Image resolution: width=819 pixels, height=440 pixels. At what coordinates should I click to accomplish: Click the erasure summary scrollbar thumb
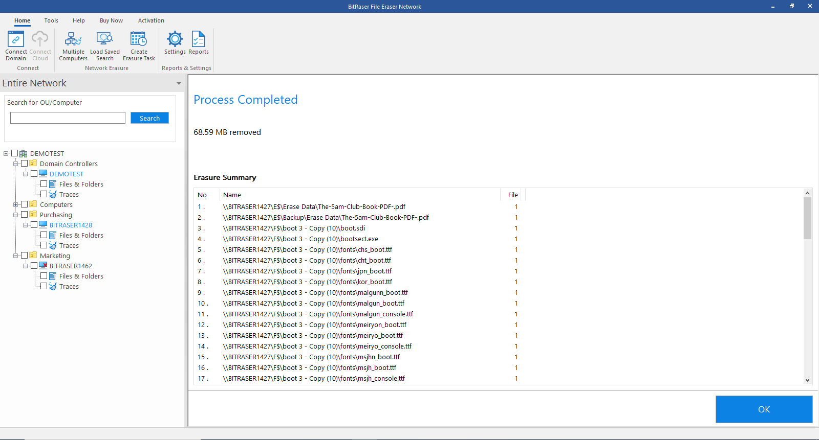(807, 218)
